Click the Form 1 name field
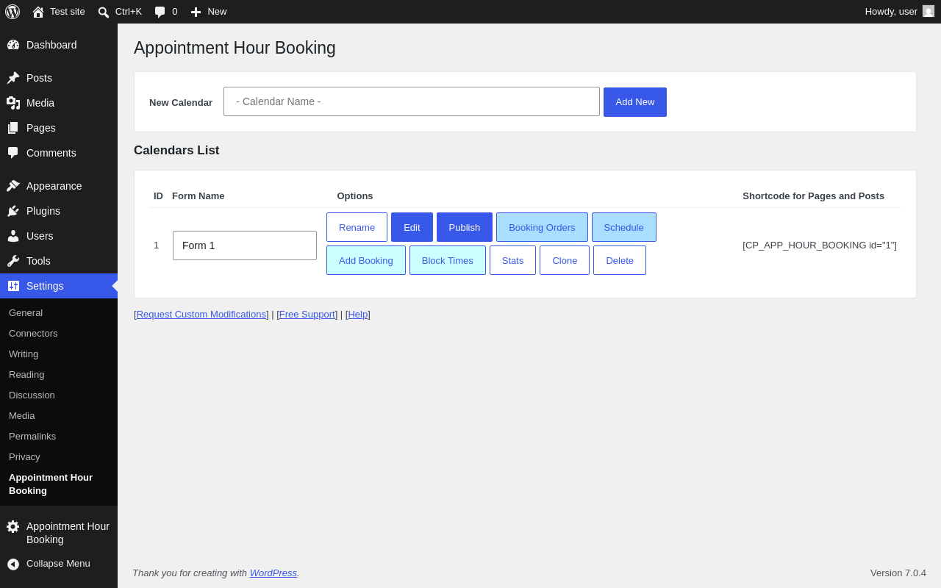 point(245,245)
